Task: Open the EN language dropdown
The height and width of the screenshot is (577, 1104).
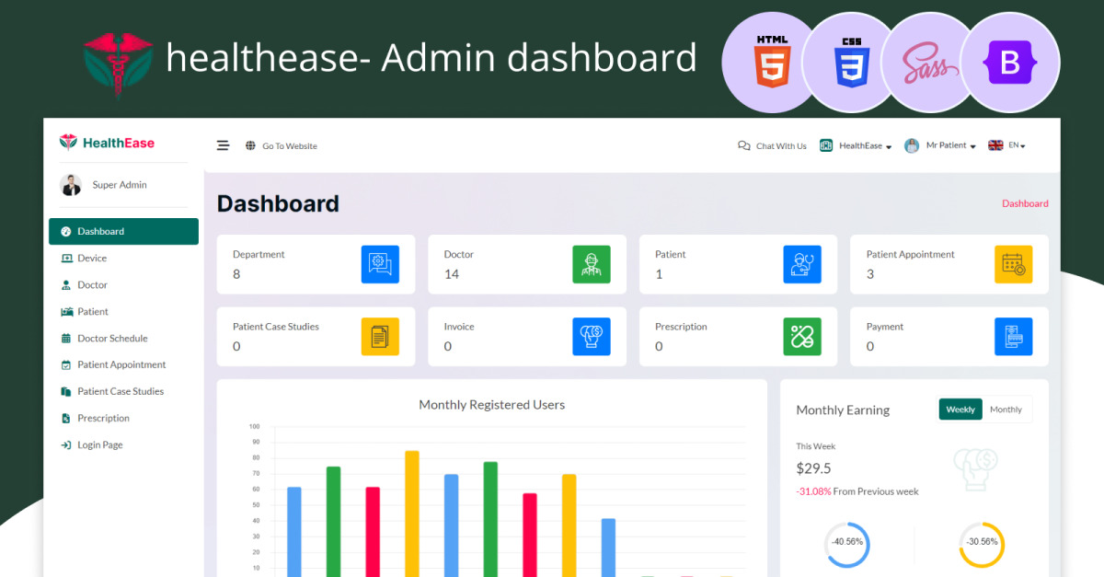Action: pos(1006,145)
